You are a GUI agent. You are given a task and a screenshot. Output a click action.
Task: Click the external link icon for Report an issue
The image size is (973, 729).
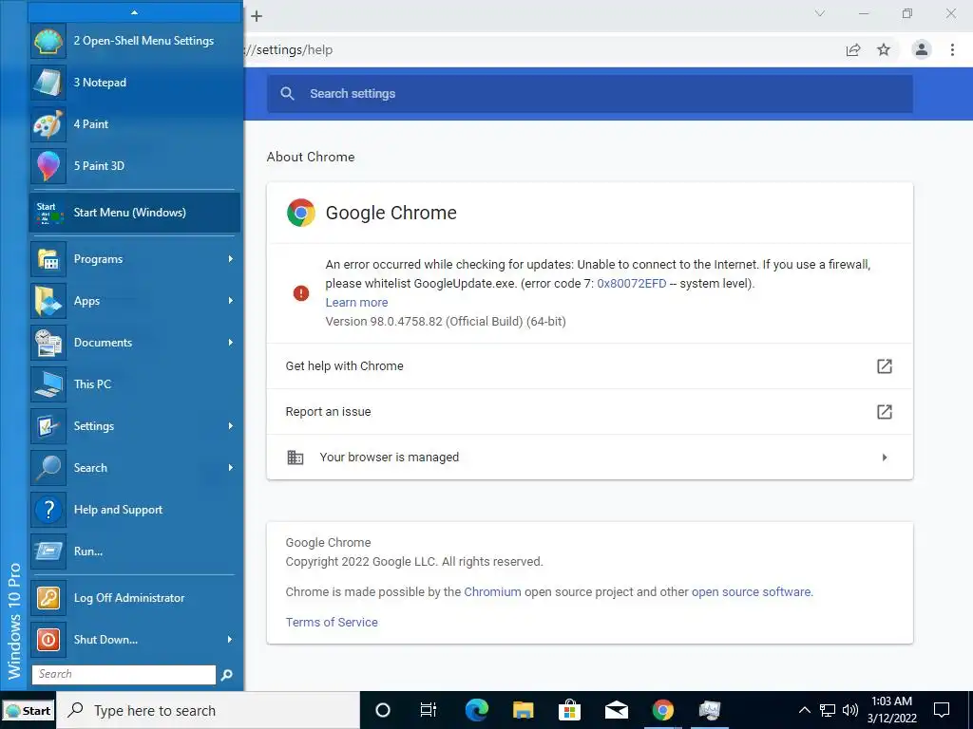point(885,412)
